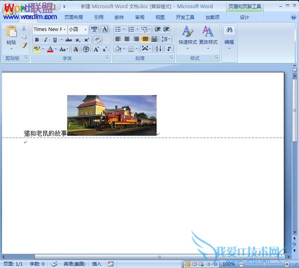This screenshot has width=299, height=268.
Task: Open Quick Styles (快速样式) gallery
Action: tap(188, 37)
